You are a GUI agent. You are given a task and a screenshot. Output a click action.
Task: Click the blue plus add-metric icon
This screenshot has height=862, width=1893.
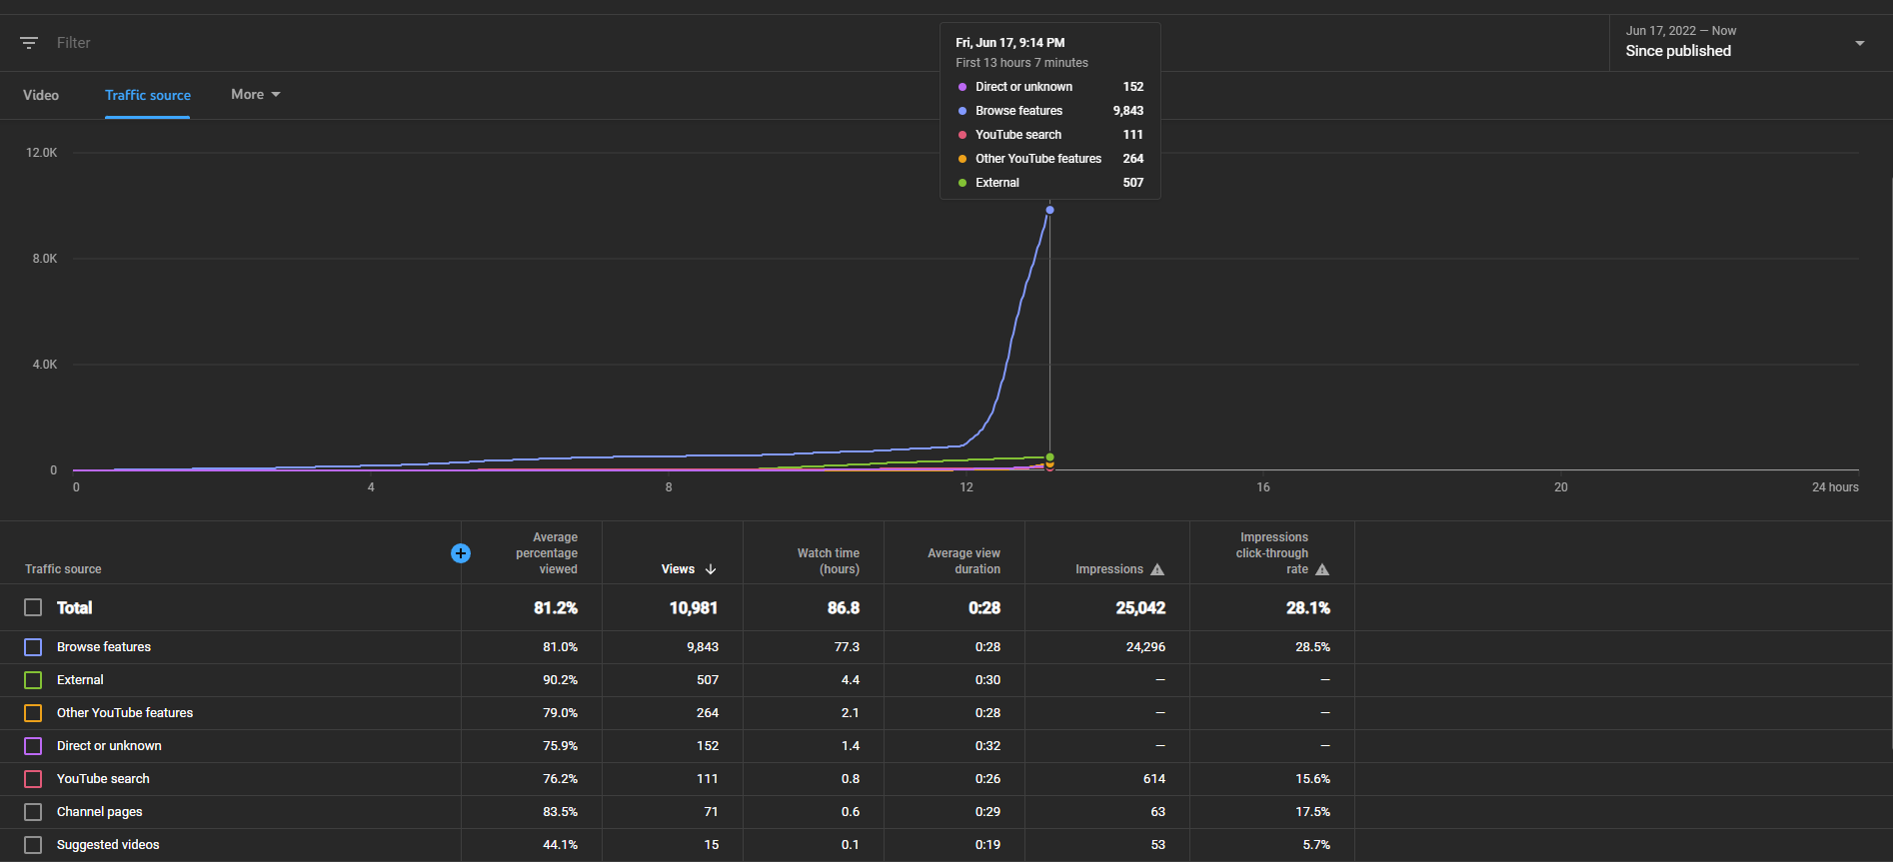[461, 553]
